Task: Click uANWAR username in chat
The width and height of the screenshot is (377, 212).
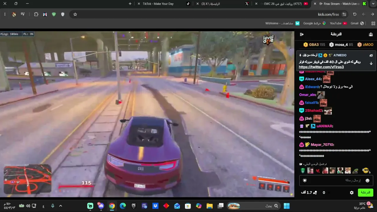Action: coord(325,126)
